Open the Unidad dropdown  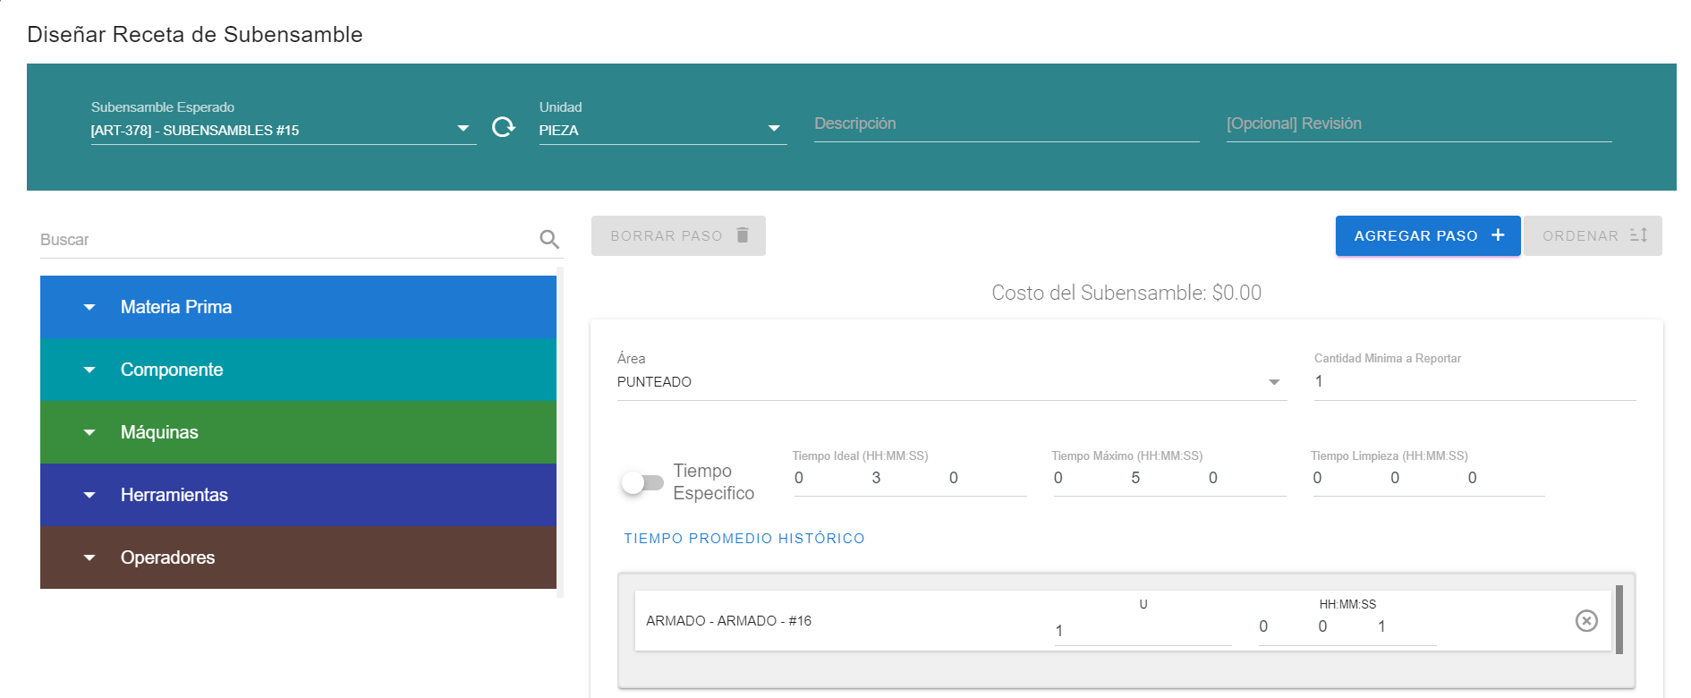tap(774, 129)
